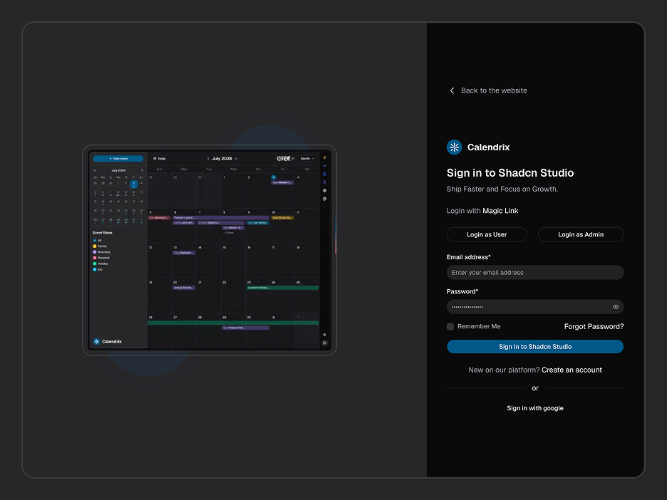Expand the Month view dropdown in the calendar preview
This screenshot has width=667, height=500.
tap(307, 159)
